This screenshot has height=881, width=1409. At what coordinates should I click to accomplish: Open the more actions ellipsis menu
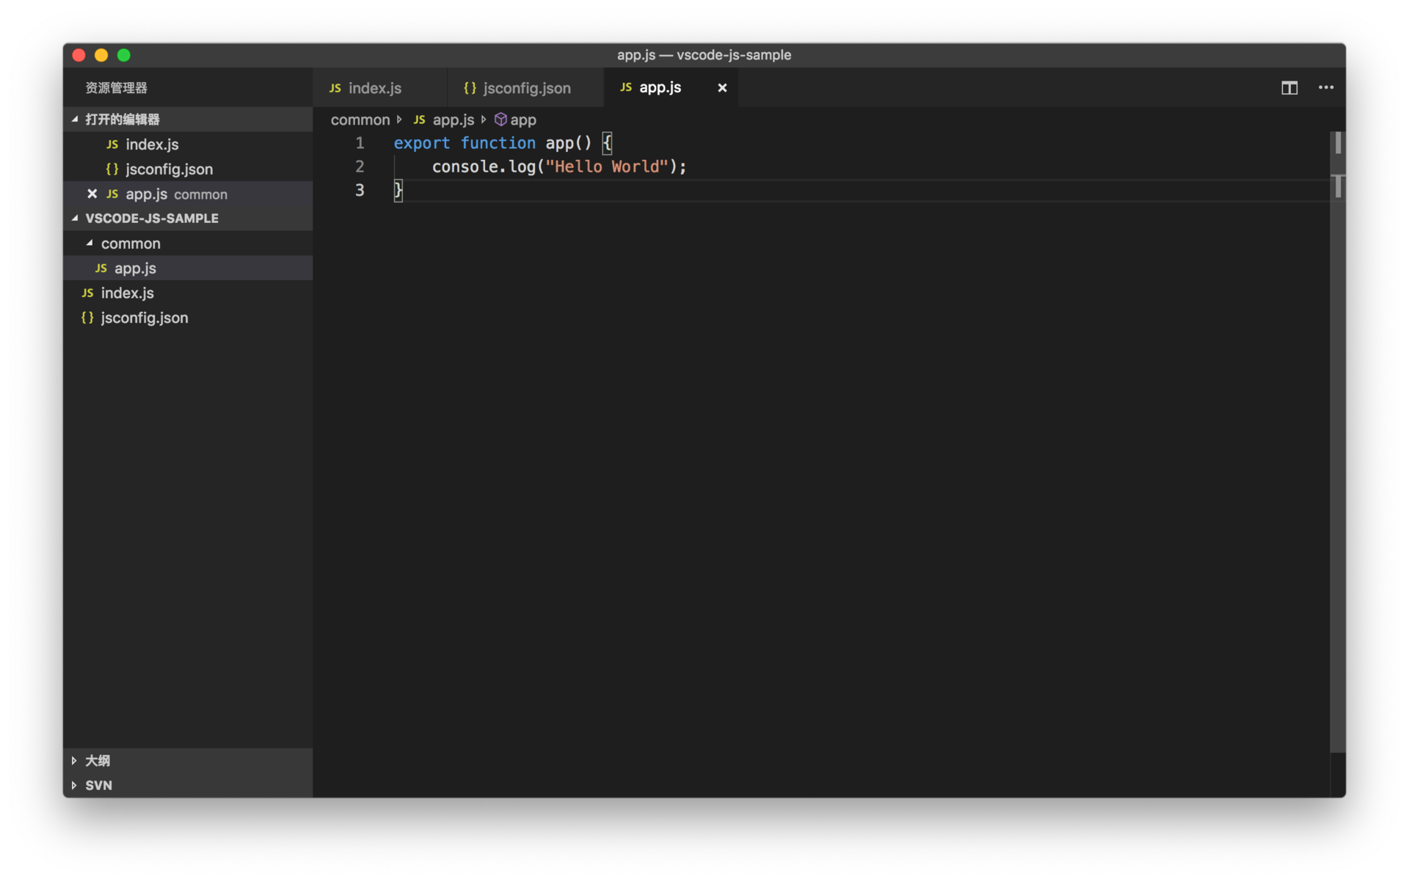[x=1325, y=88]
